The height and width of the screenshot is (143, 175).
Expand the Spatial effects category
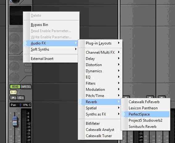coord(100,108)
